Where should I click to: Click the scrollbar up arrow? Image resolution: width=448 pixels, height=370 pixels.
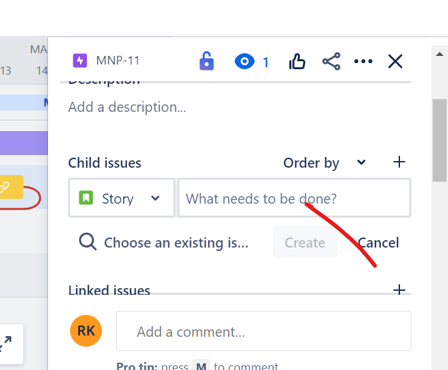click(439, 54)
